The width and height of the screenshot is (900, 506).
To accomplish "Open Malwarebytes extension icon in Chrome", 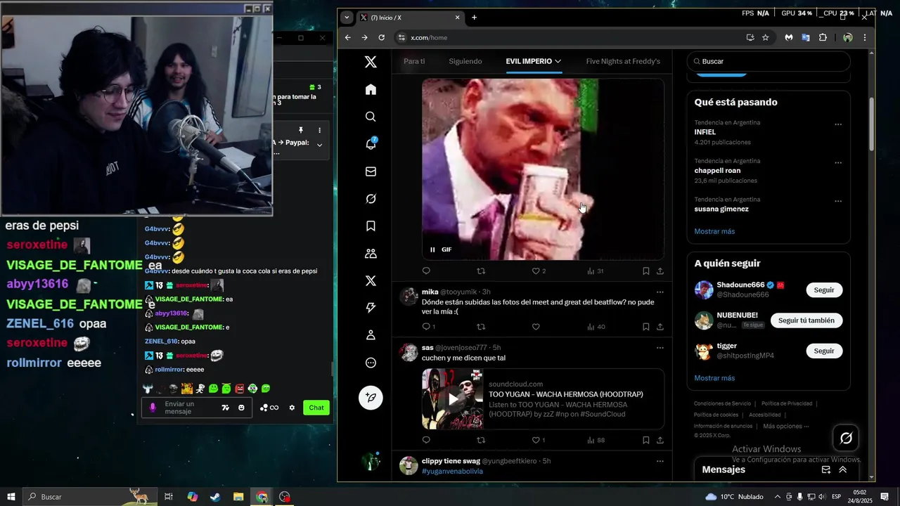I will click(789, 37).
